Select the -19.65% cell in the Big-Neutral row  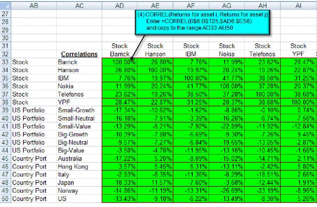point(226,142)
